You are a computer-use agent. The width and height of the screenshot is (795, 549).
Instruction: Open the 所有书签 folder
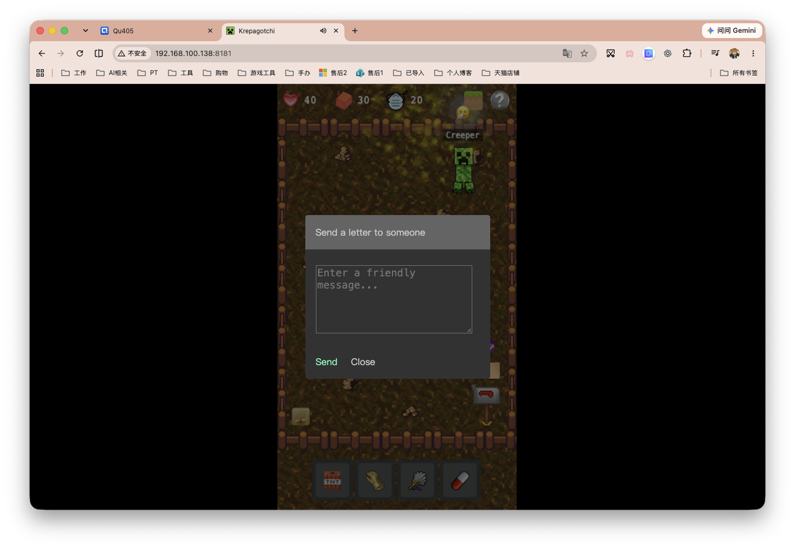point(739,73)
